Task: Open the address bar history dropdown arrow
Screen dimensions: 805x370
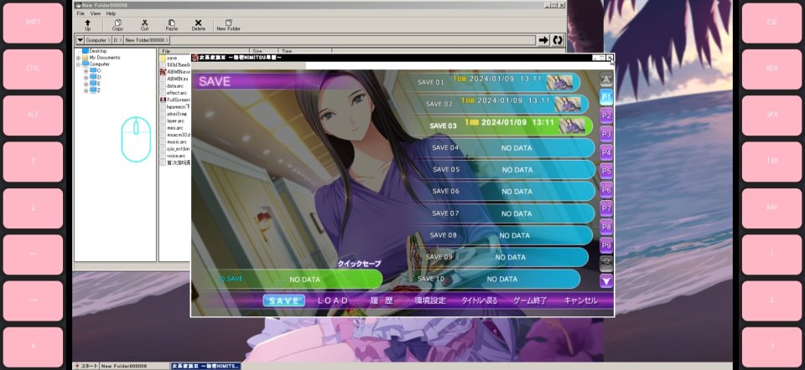Action: (80, 40)
